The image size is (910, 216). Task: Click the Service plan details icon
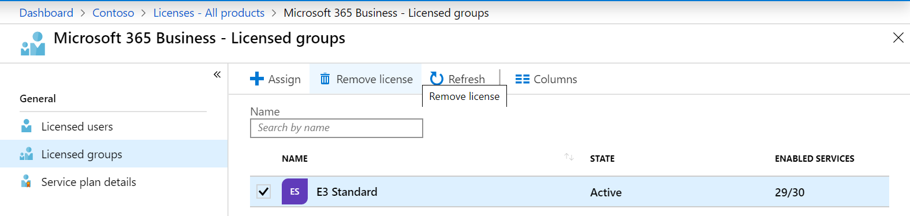click(x=26, y=181)
